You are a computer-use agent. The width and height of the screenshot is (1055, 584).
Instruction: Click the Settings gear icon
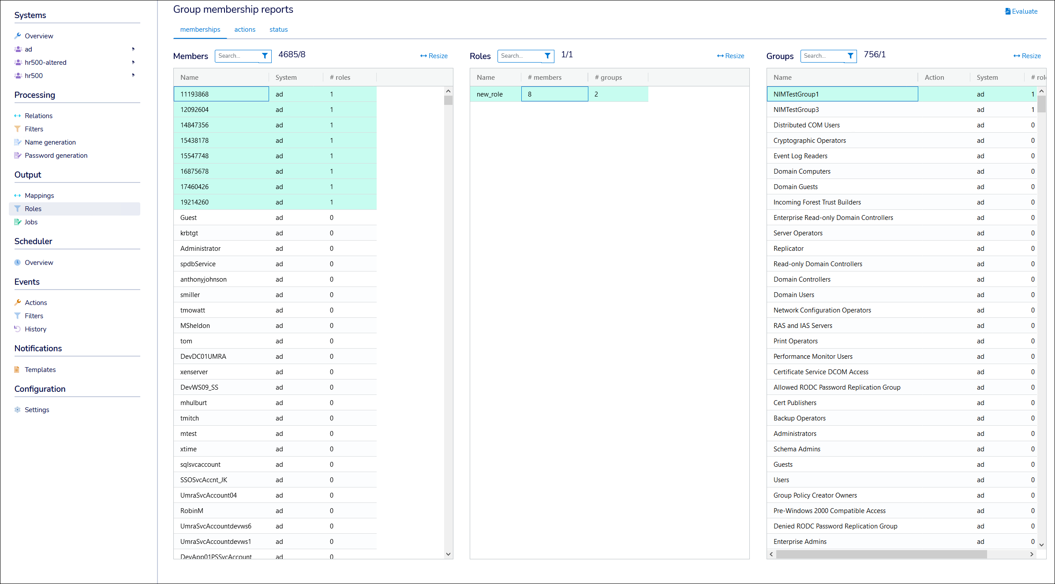point(18,409)
